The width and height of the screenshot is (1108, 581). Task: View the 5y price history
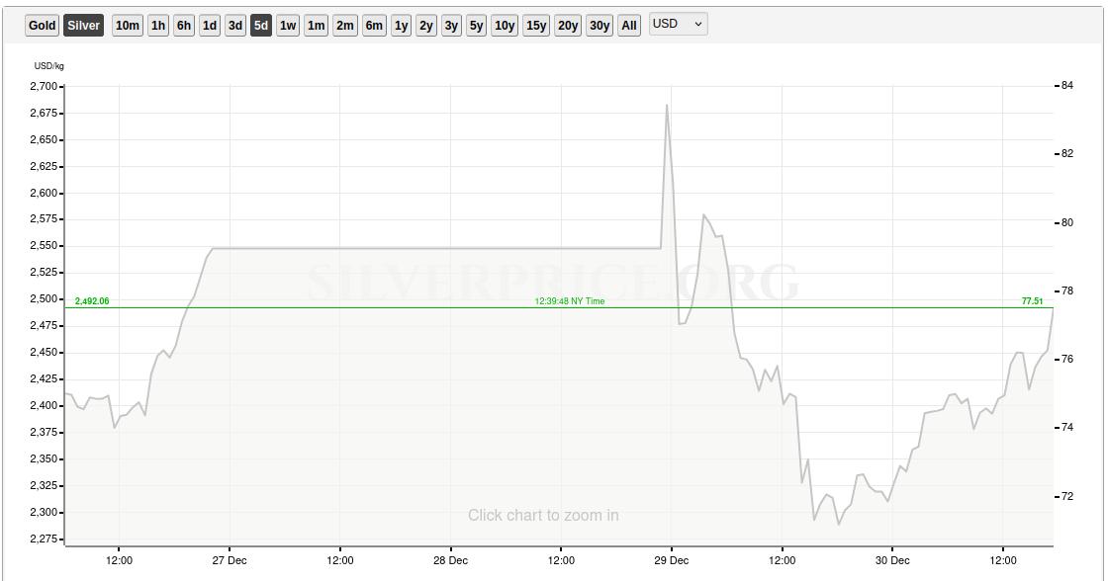click(476, 26)
